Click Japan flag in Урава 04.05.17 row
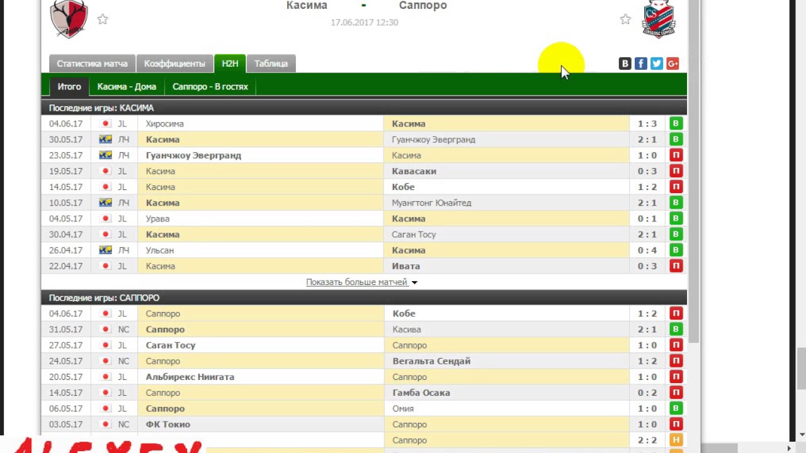Screen dimensions: 806x453 (106, 219)
